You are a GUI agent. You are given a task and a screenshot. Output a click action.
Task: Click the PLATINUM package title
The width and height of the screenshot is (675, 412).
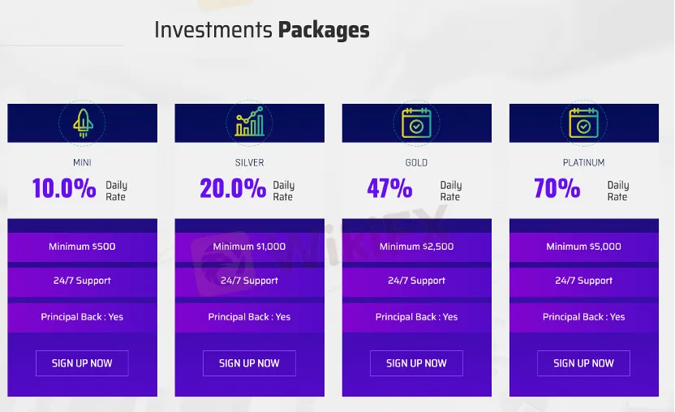pos(583,163)
